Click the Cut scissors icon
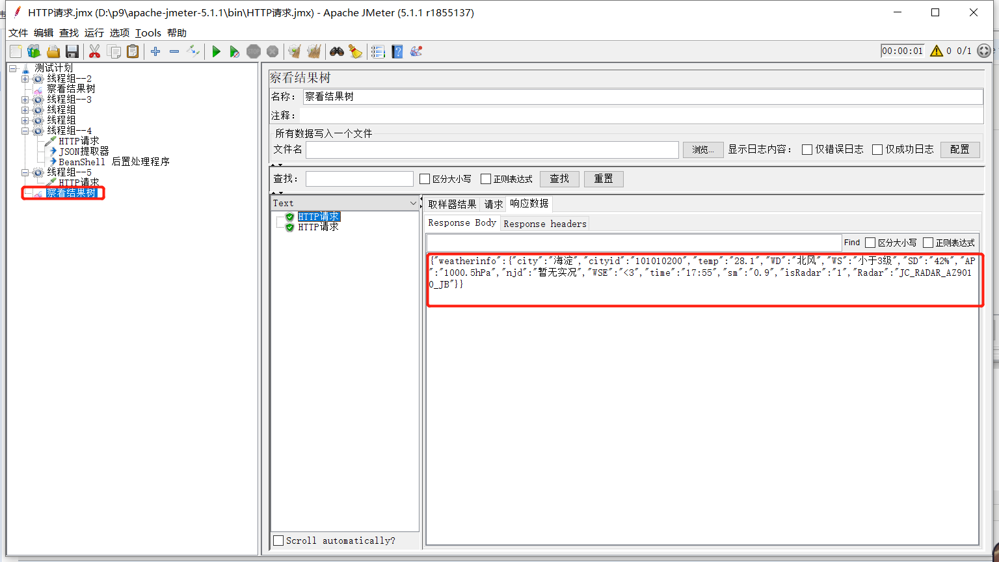999x562 pixels. 95,51
